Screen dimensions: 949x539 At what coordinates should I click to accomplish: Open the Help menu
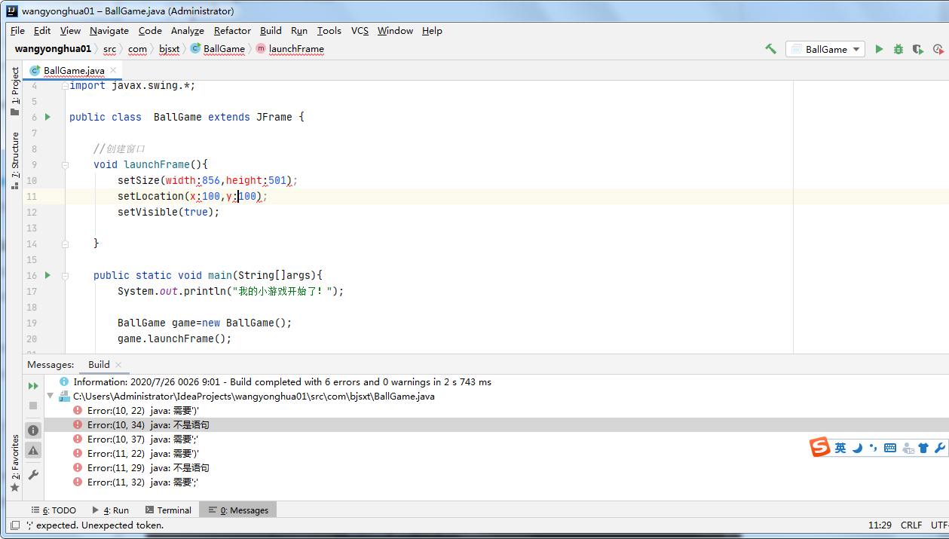click(x=432, y=31)
